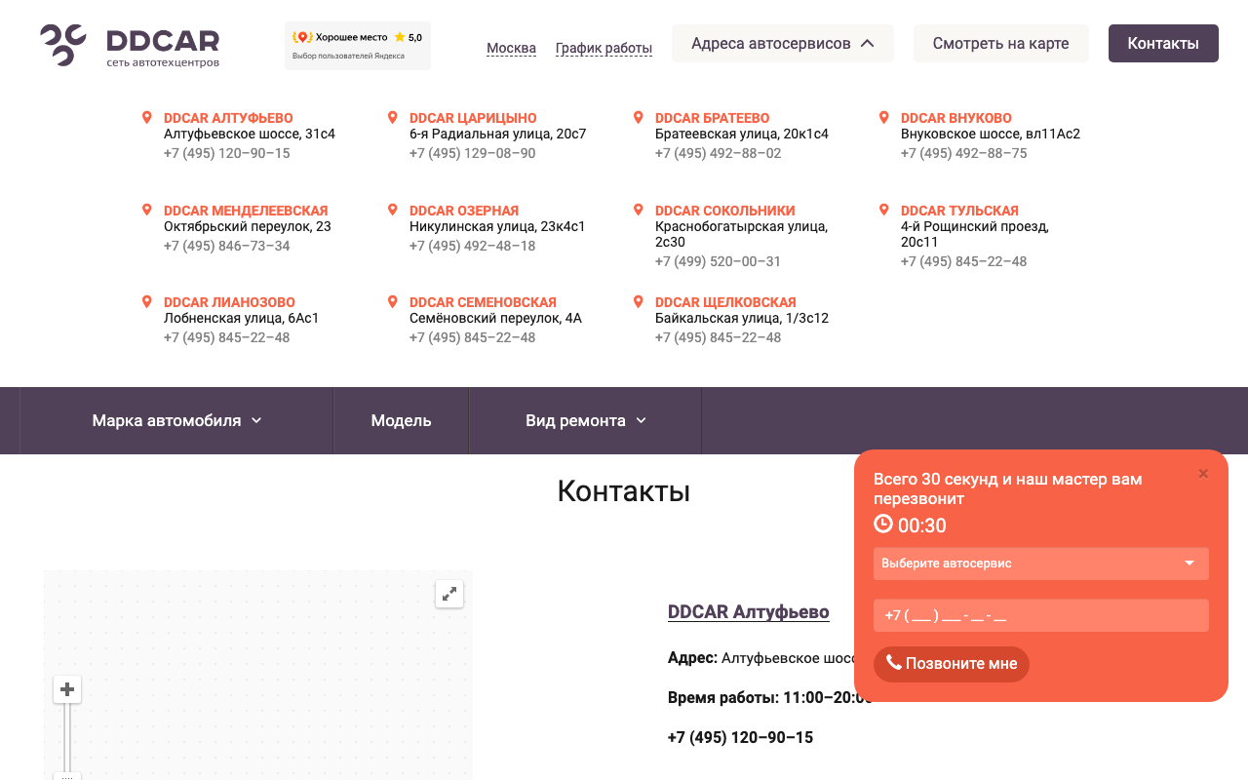1248x780 pixels.
Task: Click the pin icon beside DDCAR Озерная
Action: click(x=393, y=211)
